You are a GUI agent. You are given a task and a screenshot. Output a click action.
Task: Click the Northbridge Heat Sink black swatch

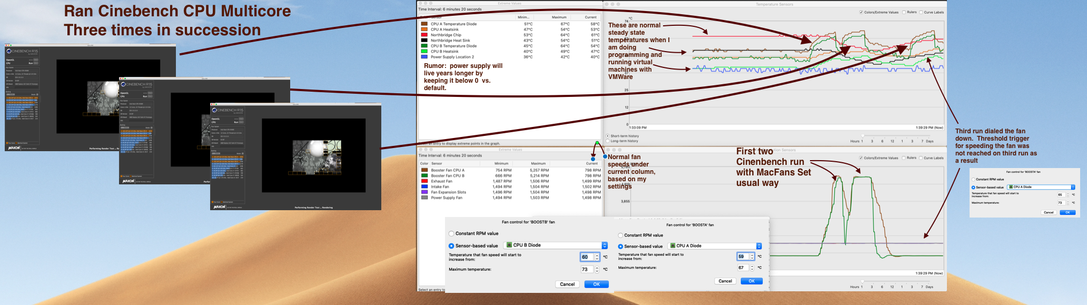(424, 40)
